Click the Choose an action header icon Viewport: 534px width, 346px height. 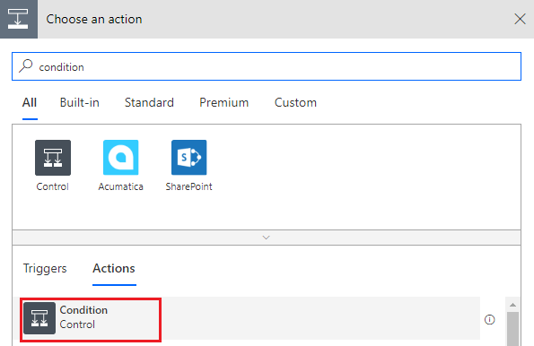(18, 19)
